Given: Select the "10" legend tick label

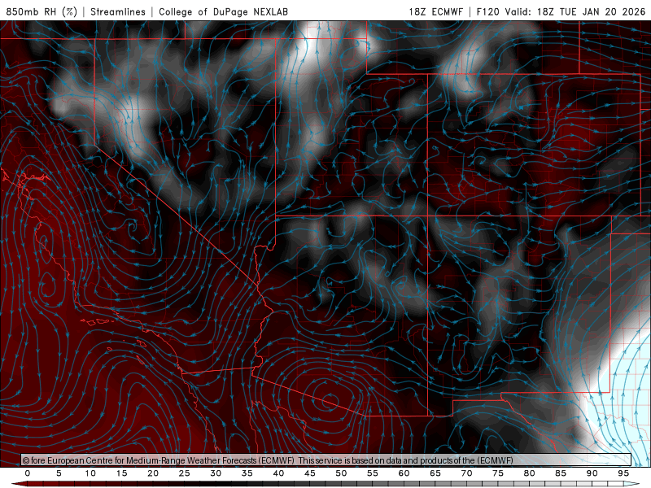Looking at the screenshot, I should pos(90,473).
